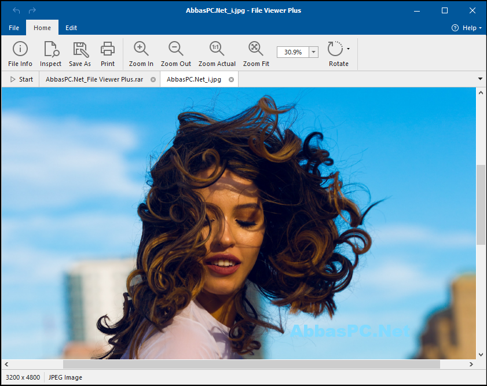The height and width of the screenshot is (386, 487).
Task: Click the vertical scrollbar down arrow
Action: click(x=481, y=355)
